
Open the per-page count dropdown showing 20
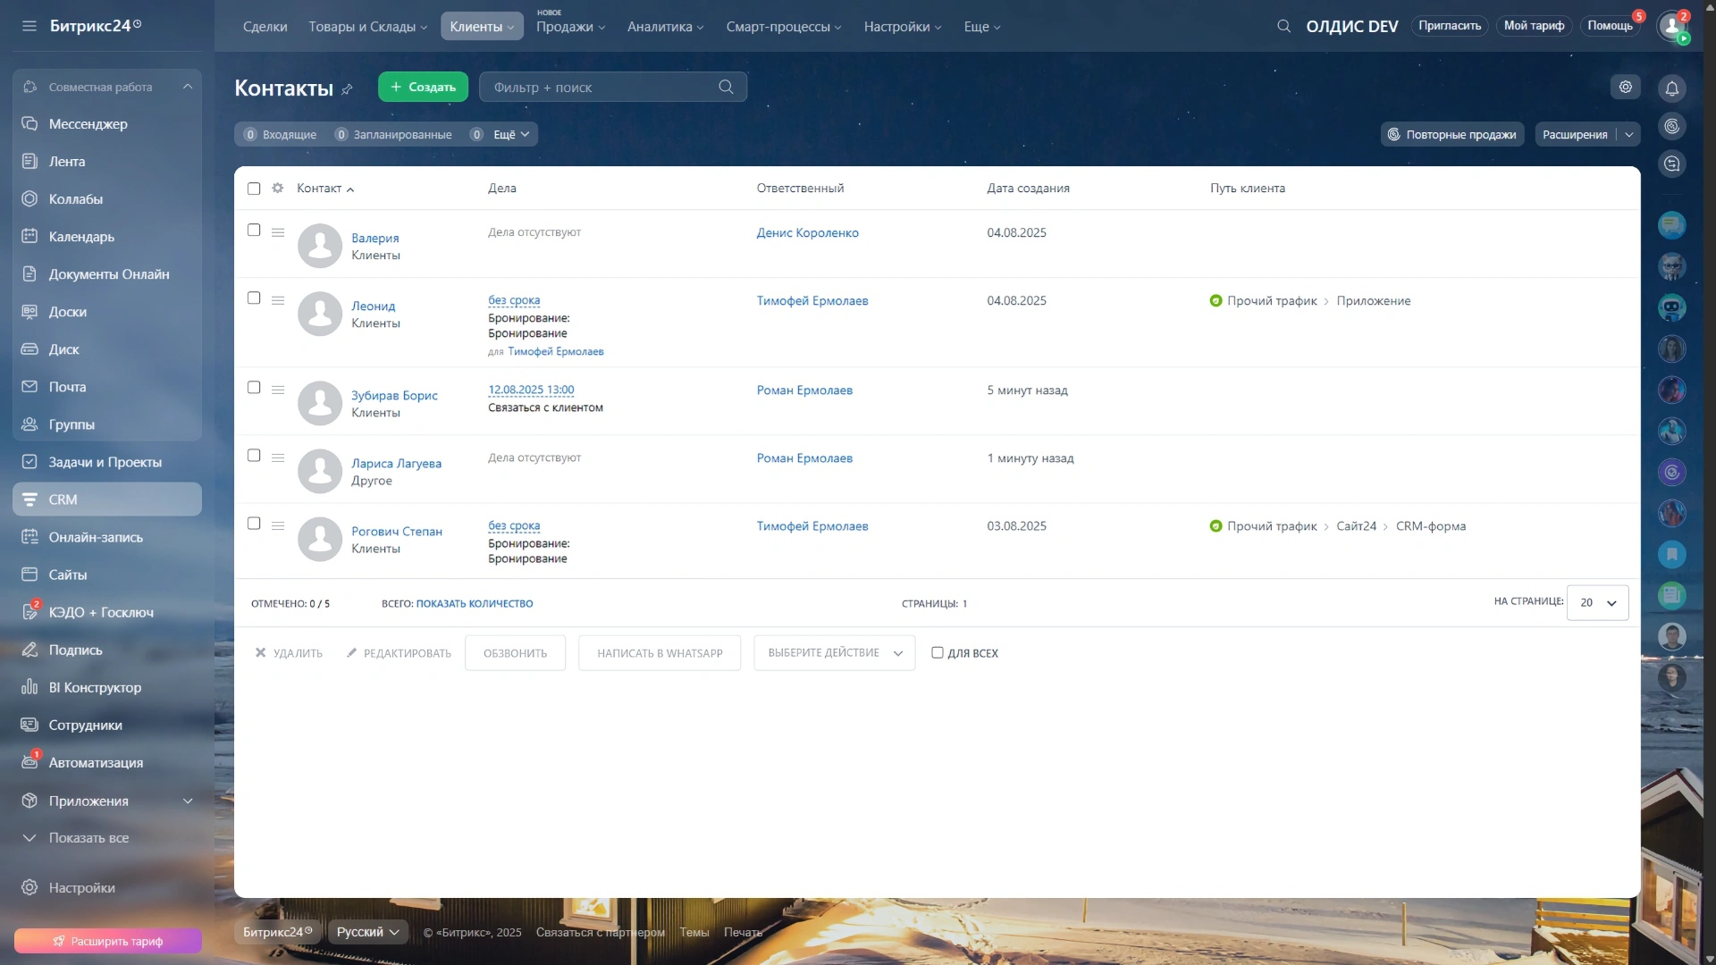pos(1597,603)
